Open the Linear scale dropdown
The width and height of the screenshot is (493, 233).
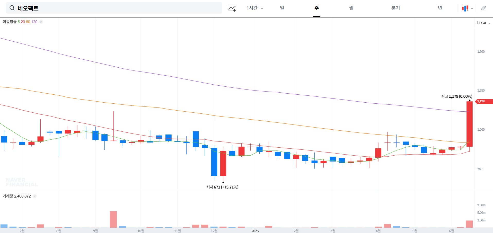(483, 23)
